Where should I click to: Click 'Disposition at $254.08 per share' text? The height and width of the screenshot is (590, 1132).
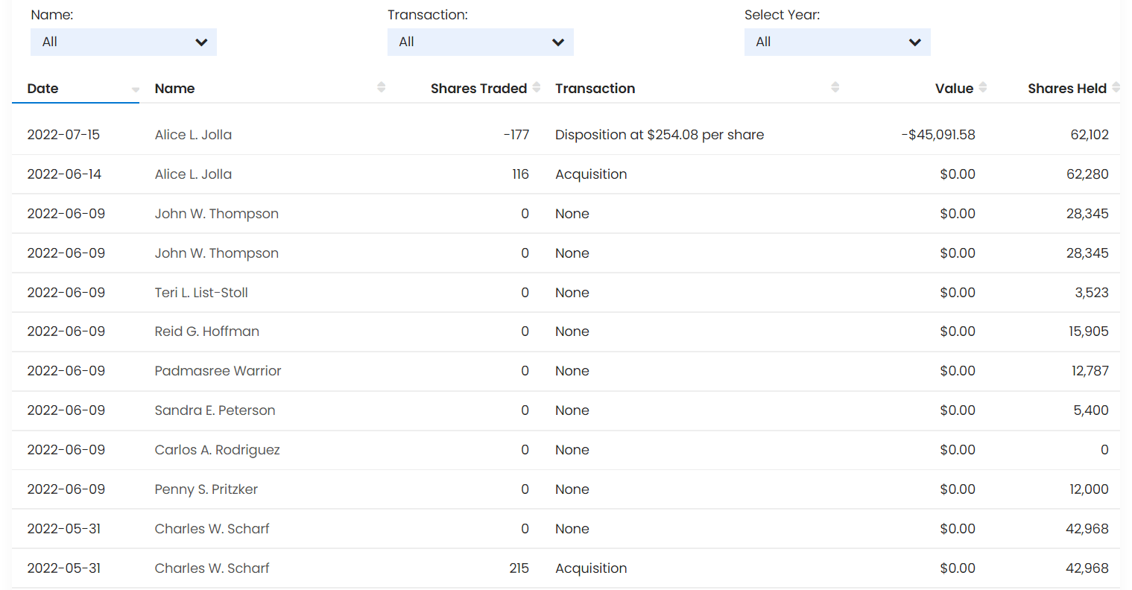(x=660, y=135)
